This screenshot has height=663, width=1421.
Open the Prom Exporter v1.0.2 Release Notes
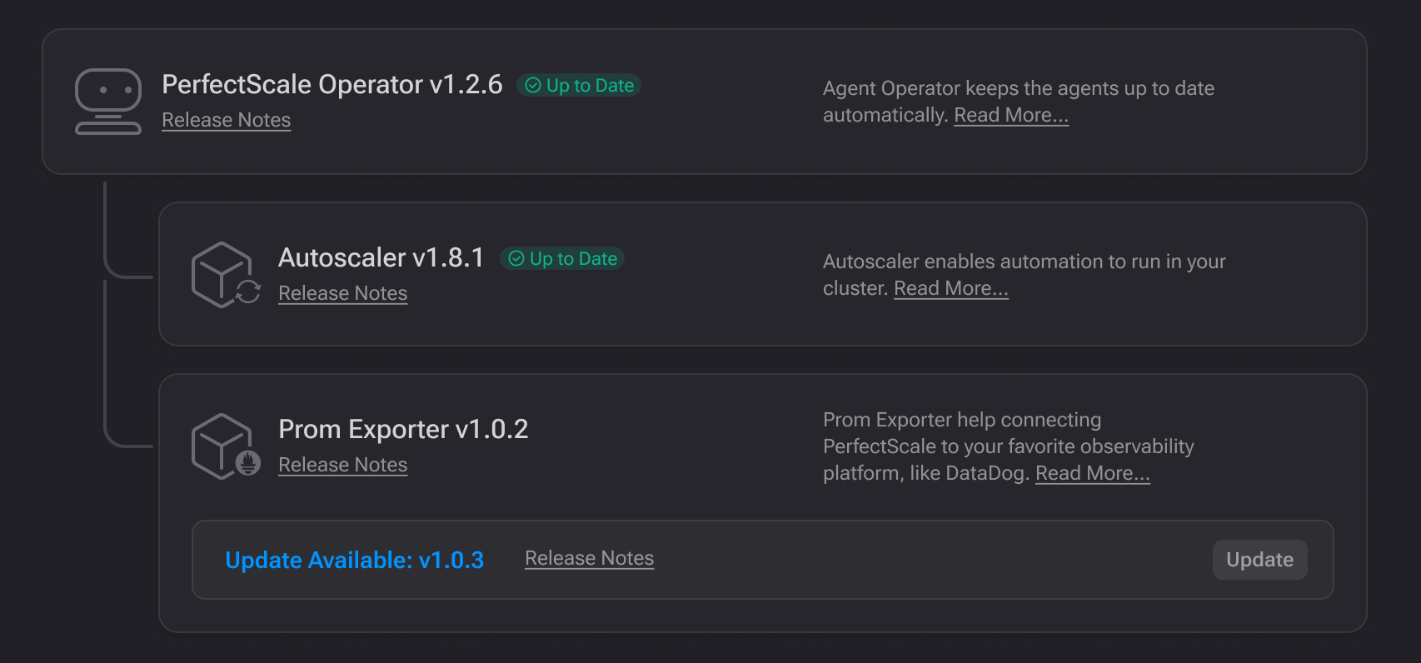(343, 465)
